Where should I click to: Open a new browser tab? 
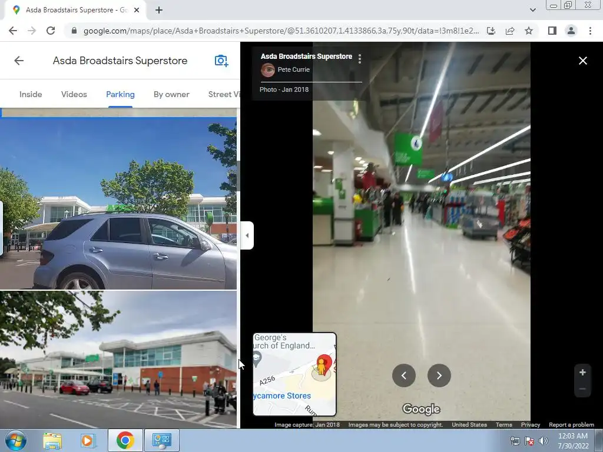point(159,10)
